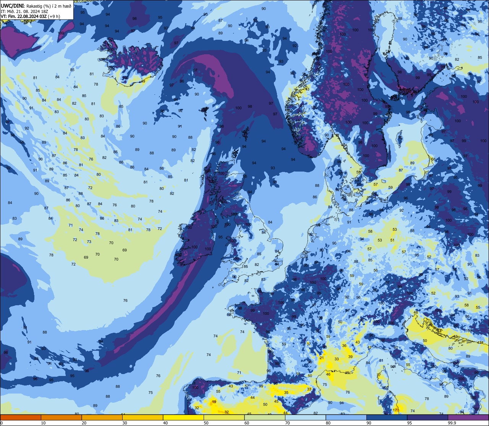
Task: Choose the legend swatch between 80 and 90
Action: coord(346,417)
